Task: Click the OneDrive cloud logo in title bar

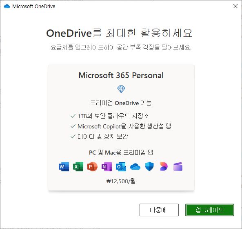Action: (x=7, y=7)
